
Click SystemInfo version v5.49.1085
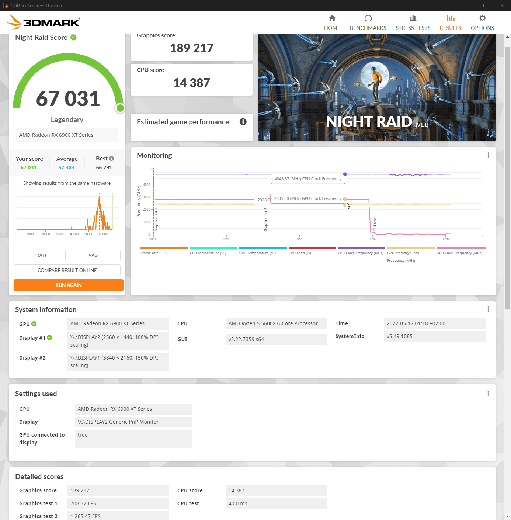pos(435,336)
